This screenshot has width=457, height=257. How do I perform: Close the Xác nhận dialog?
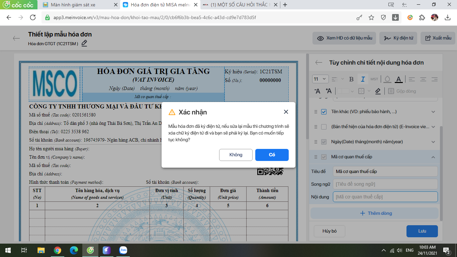click(x=286, y=112)
